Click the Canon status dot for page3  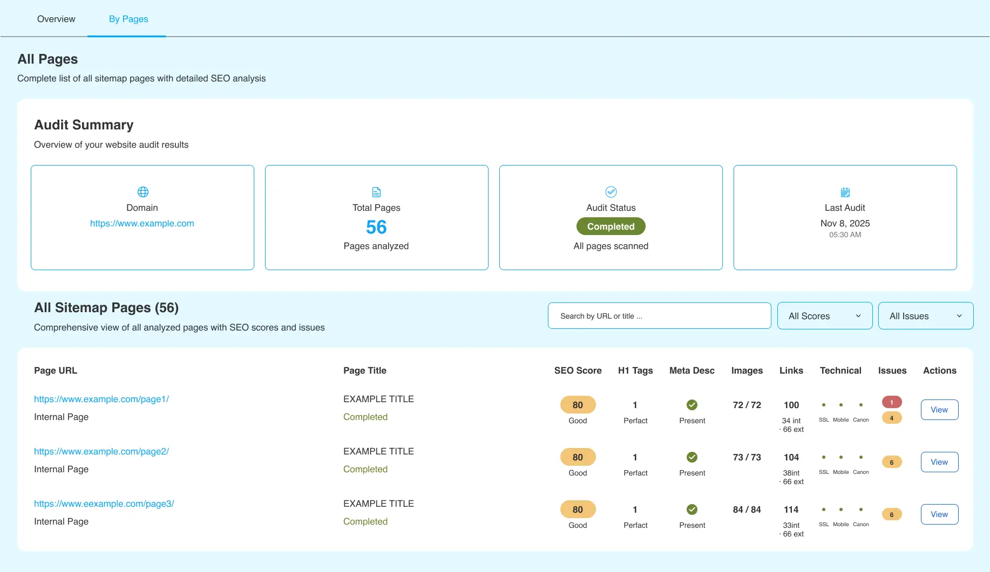pyautogui.click(x=860, y=509)
